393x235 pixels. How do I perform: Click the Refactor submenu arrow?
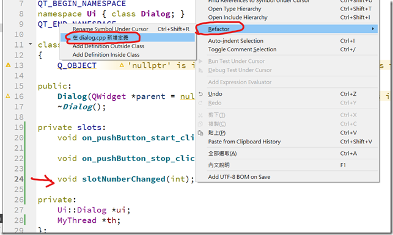373,29
